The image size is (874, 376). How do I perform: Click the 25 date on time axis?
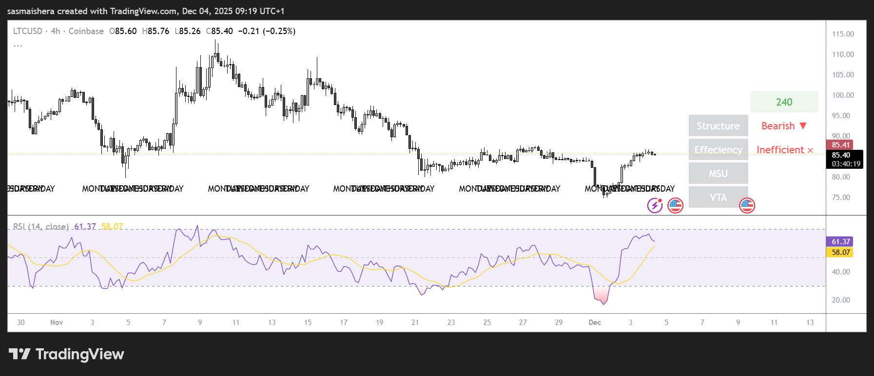point(487,322)
